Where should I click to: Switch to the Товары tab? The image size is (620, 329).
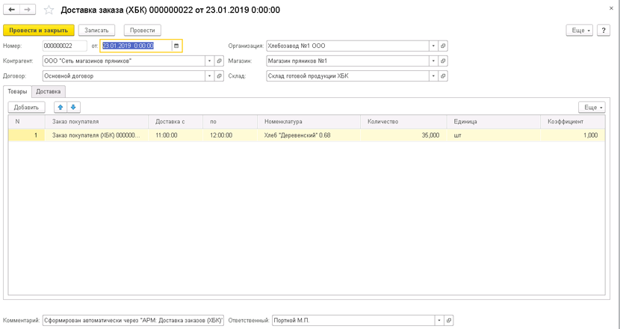17,91
